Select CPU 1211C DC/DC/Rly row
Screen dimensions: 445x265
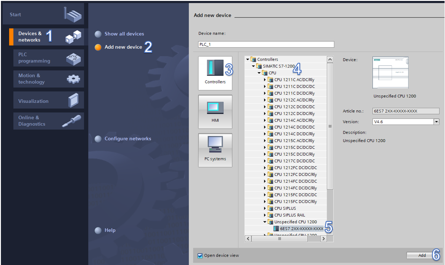point(285,93)
